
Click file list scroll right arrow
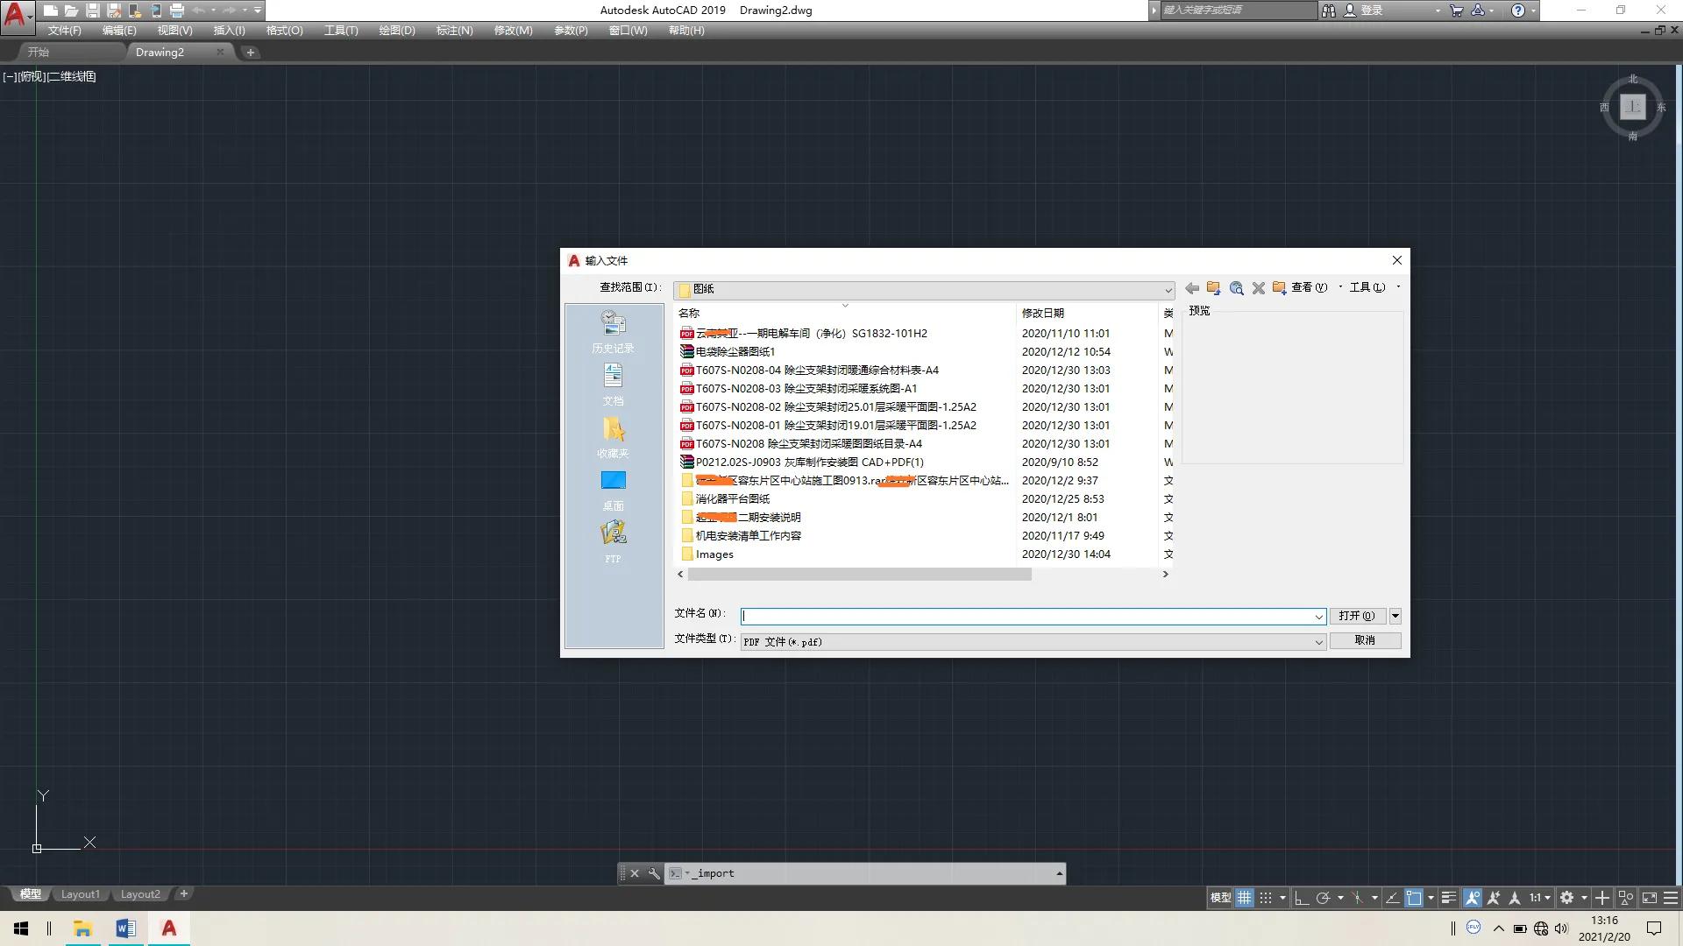tap(1165, 575)
